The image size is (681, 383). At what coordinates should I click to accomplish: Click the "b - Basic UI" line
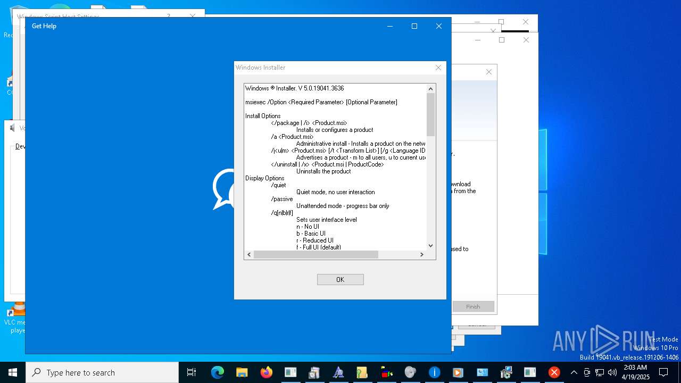(311, 234)
